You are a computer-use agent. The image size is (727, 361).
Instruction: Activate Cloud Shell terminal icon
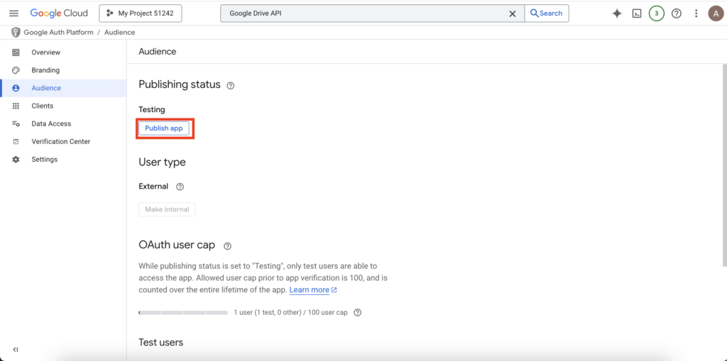point(637,13)
